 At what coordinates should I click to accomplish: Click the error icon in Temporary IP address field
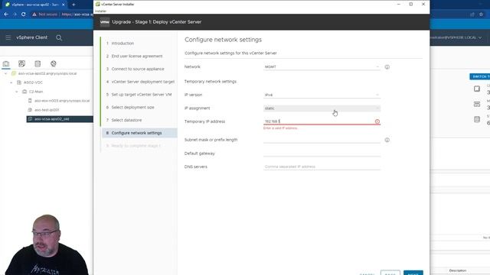377,121
